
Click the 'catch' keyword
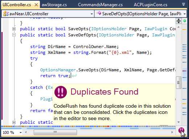36,87
